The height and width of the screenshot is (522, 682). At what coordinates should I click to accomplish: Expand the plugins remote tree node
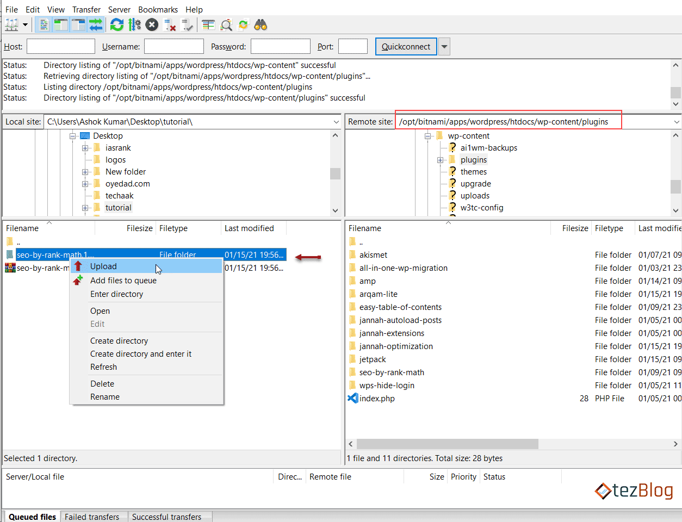coord(440,160)
